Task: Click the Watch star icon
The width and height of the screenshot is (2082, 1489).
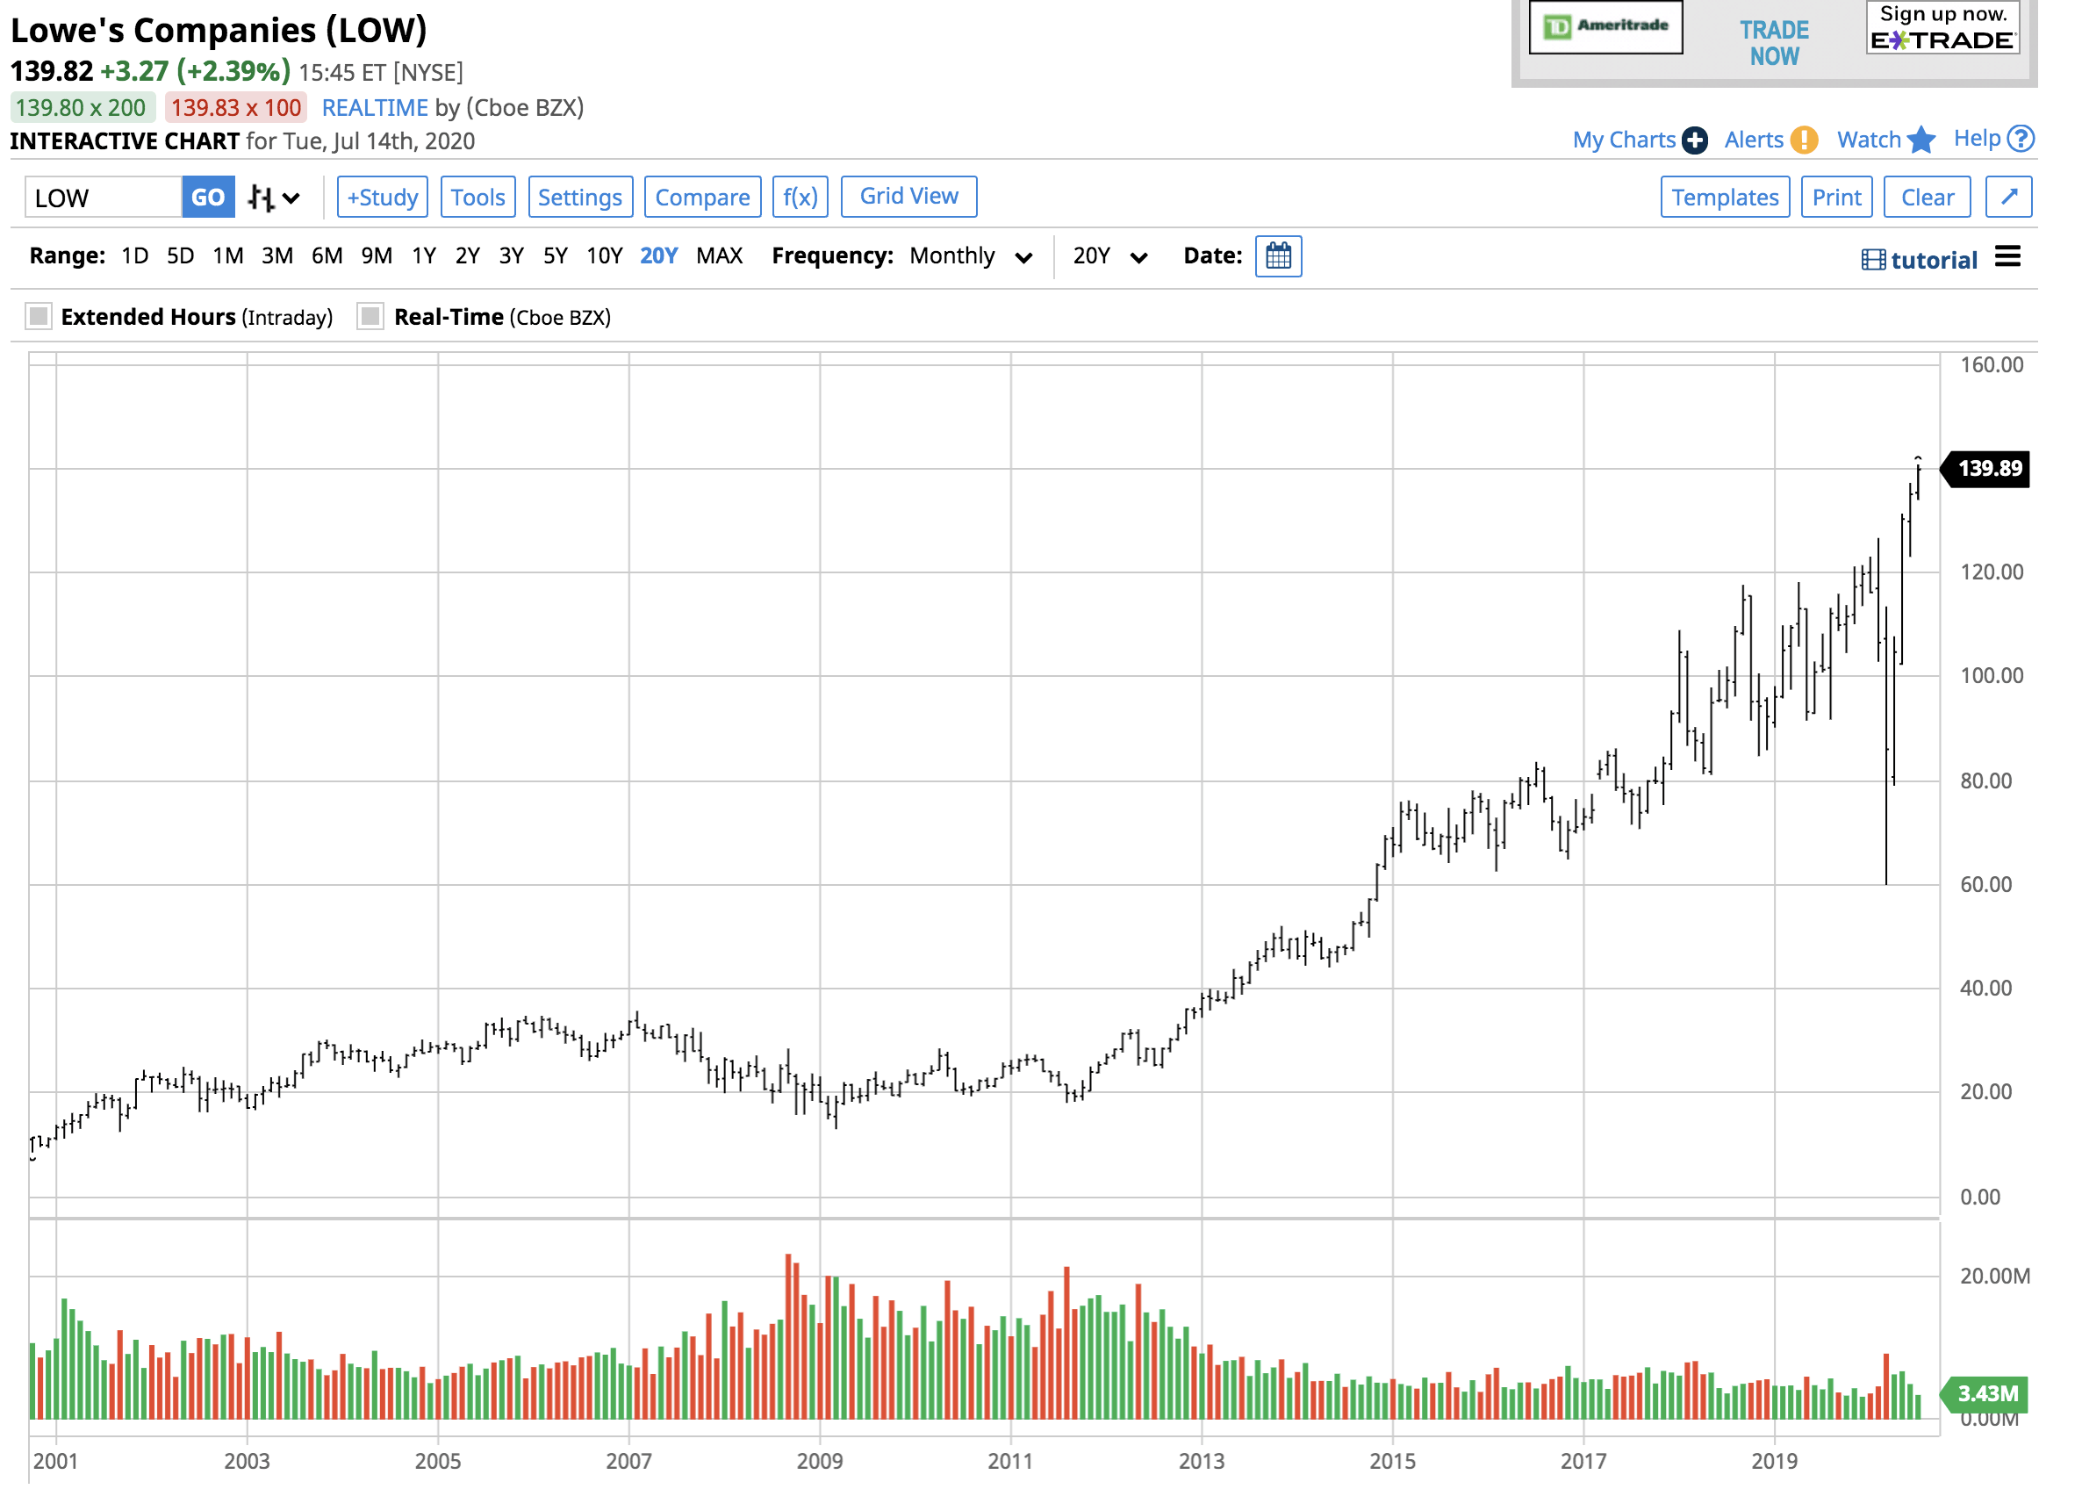Action: click(1920, 140)
